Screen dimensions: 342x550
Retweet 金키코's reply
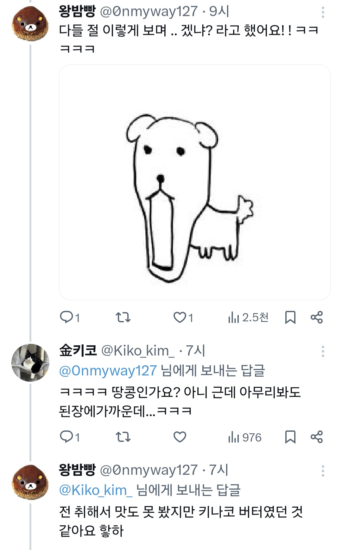coord(123,437)
